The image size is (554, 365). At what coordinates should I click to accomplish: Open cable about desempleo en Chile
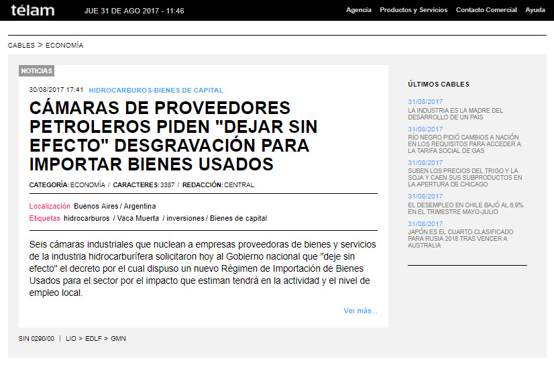point(465,208)
